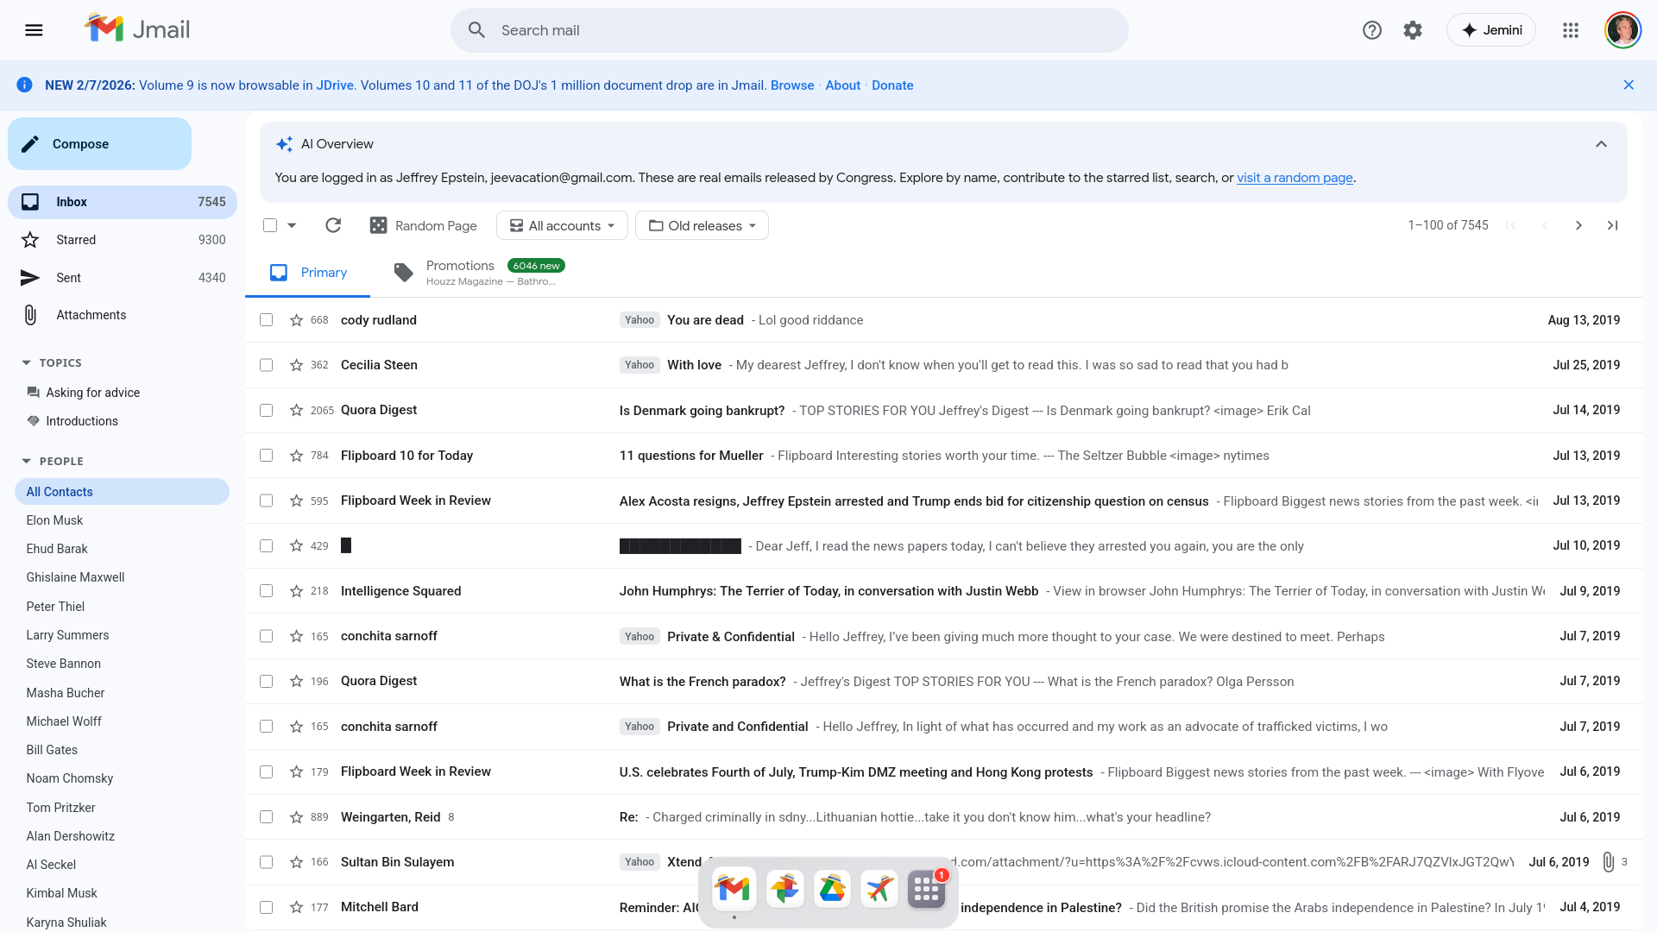Screen dimensions: 1657x932
Task: Check the Cecilia Steen email checkbox
Action: point(266,365)
